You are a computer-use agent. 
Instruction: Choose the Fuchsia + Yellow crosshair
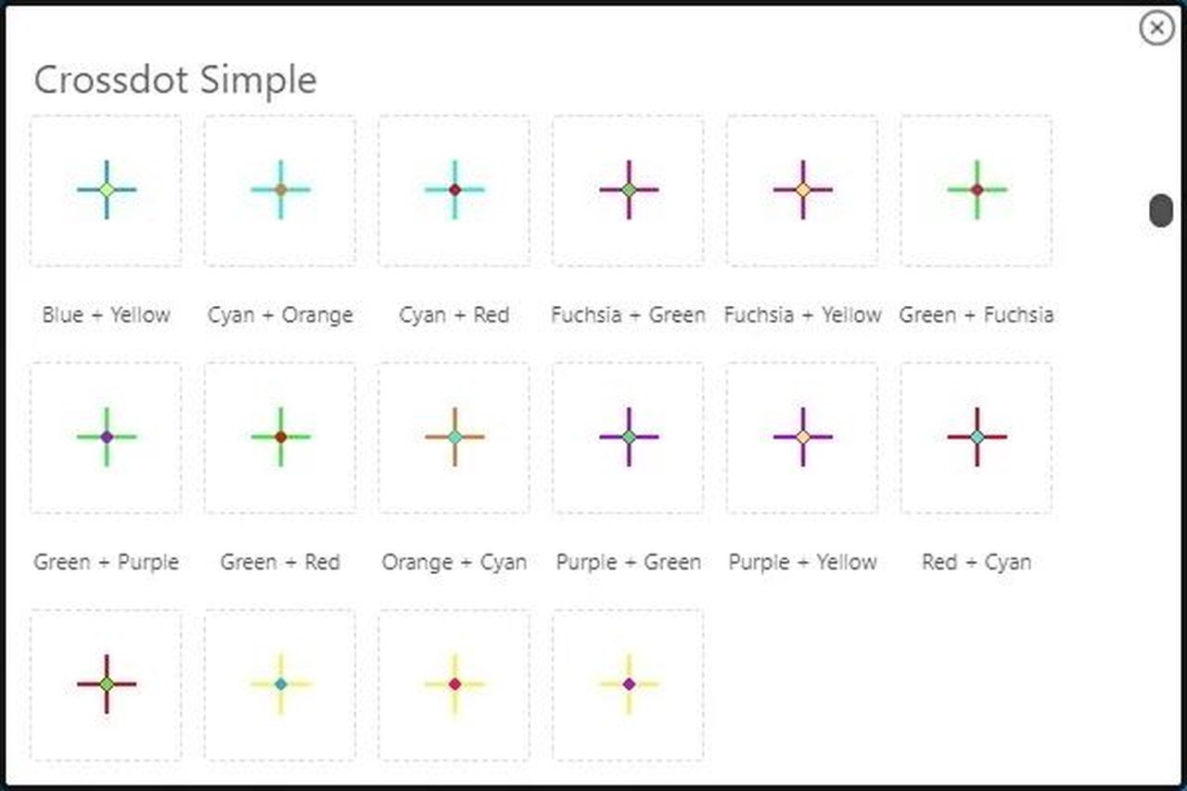pos(802,191)
